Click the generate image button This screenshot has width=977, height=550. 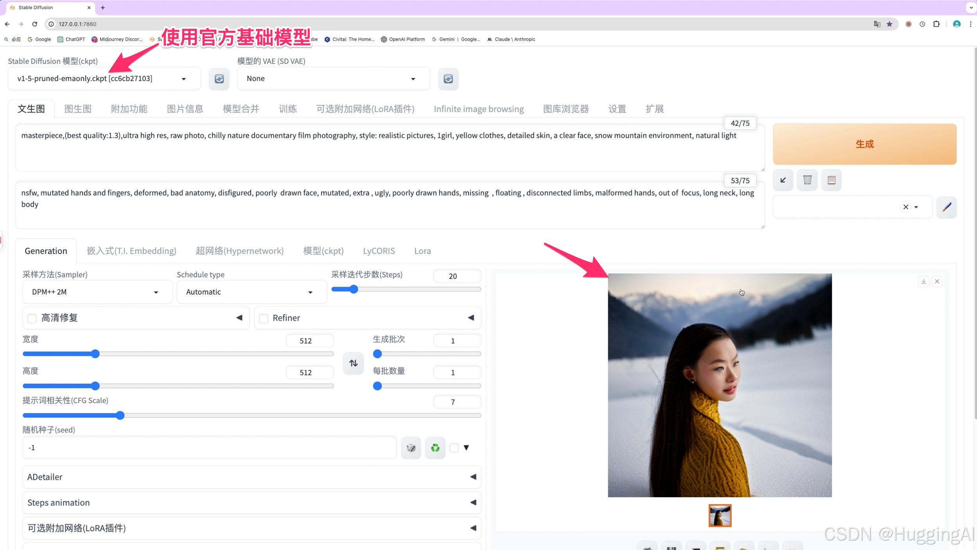coord(864,143)
